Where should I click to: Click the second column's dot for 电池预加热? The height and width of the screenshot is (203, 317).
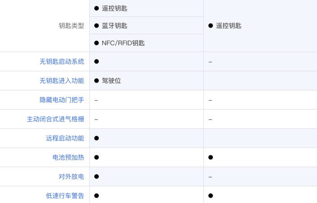[211, 157]
